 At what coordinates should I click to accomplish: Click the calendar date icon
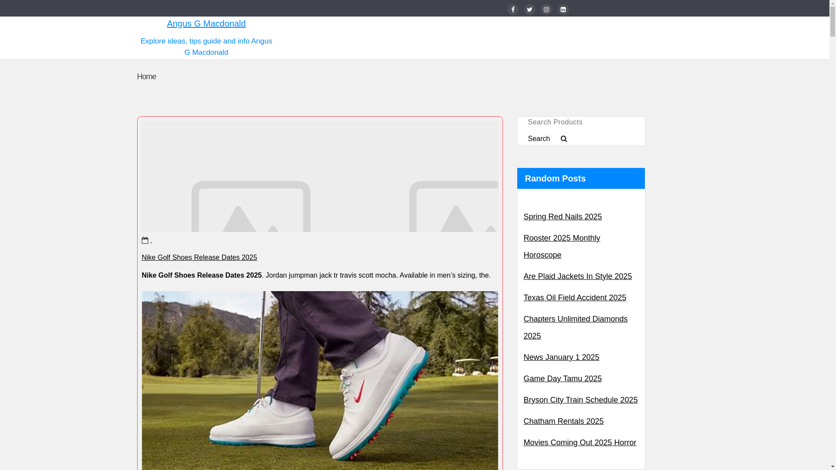(x=145, y=240)
